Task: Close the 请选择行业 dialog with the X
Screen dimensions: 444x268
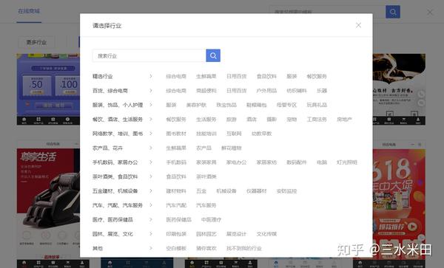Action: 358,25
